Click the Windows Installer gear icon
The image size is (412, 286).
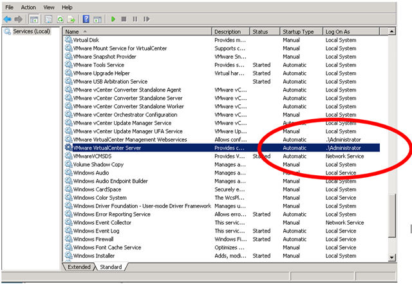68,256
